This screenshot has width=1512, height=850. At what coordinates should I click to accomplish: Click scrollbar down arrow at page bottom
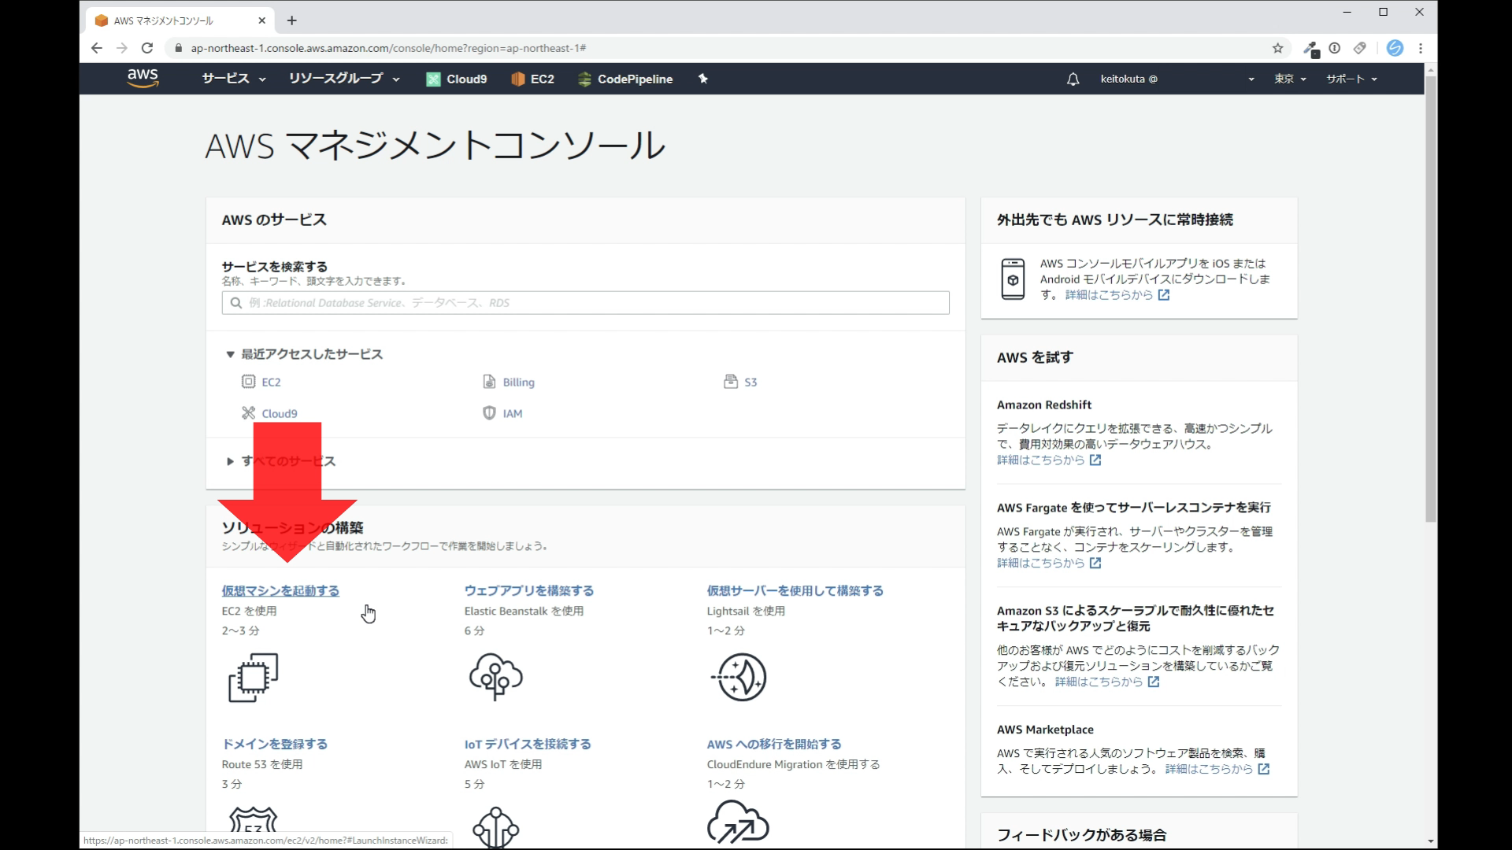point(1431,841)
